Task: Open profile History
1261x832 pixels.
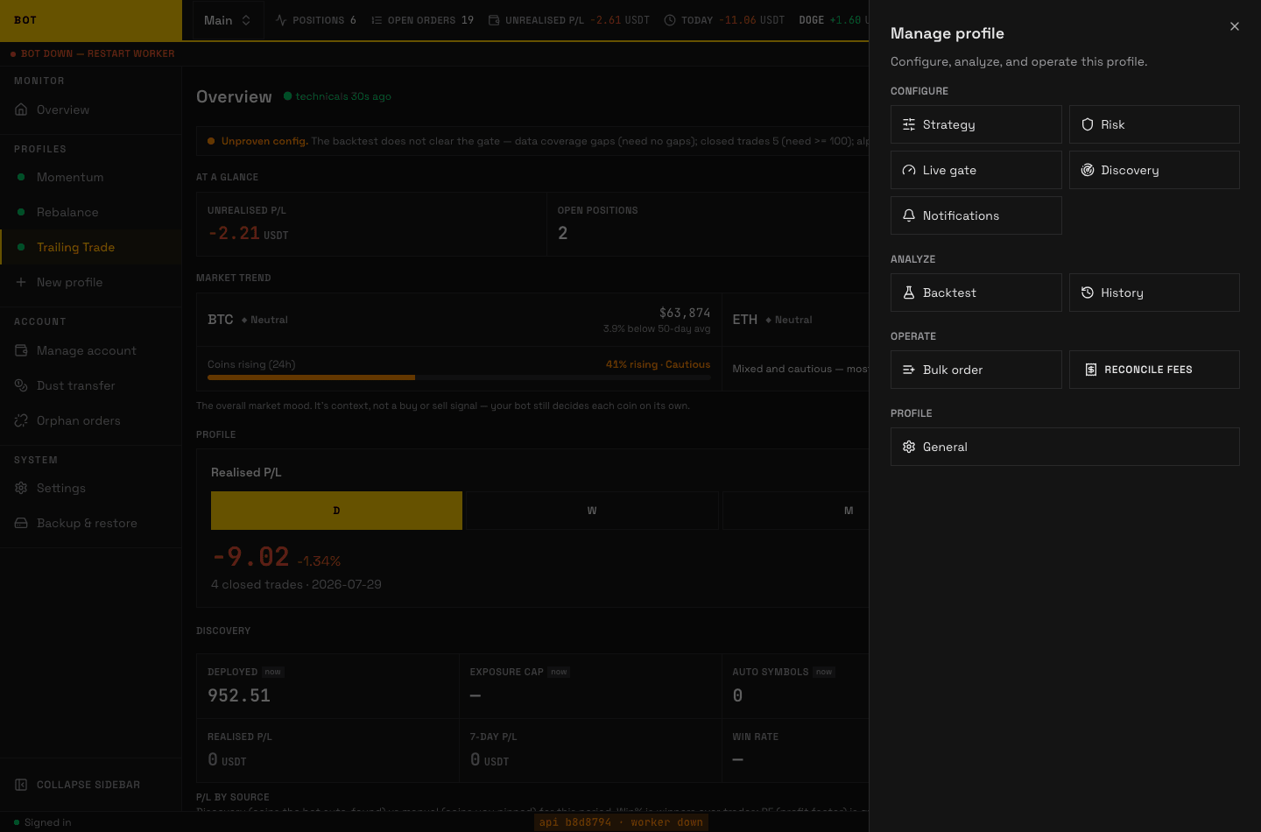Action: pos(1154,293)
